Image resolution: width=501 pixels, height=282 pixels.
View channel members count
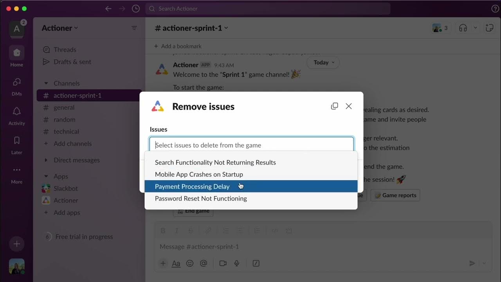[440, 28]
